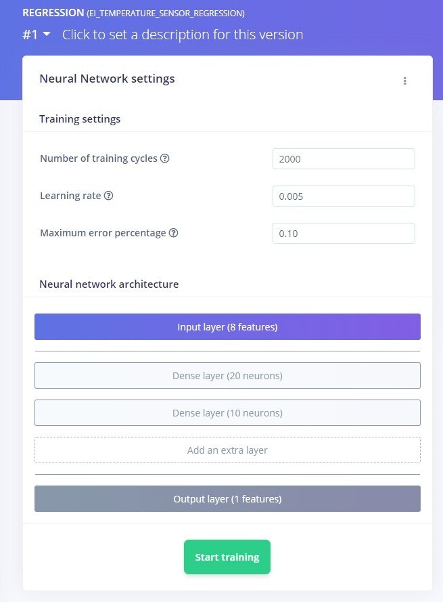Focus the Number of training cycles field

[344, 158]
